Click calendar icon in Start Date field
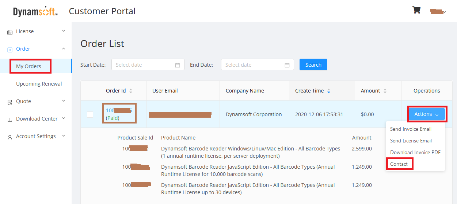457x204 pixels. (x=178, y=65)
